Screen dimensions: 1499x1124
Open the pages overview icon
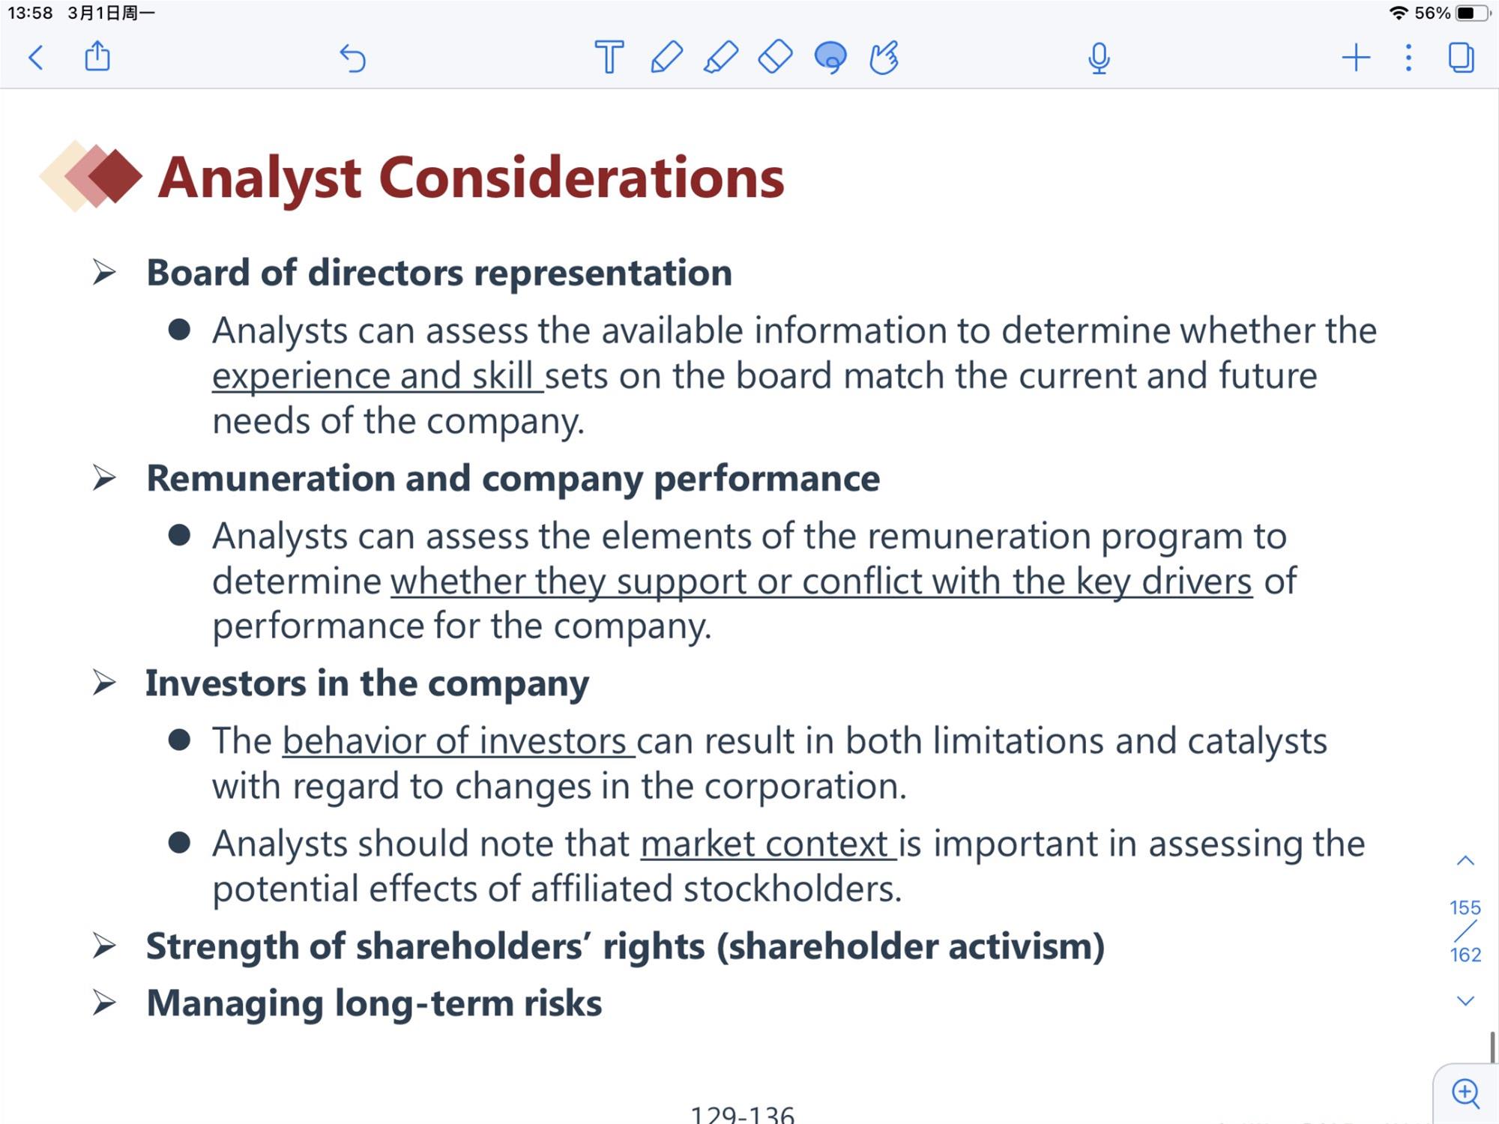click(x=1462, y=58)
